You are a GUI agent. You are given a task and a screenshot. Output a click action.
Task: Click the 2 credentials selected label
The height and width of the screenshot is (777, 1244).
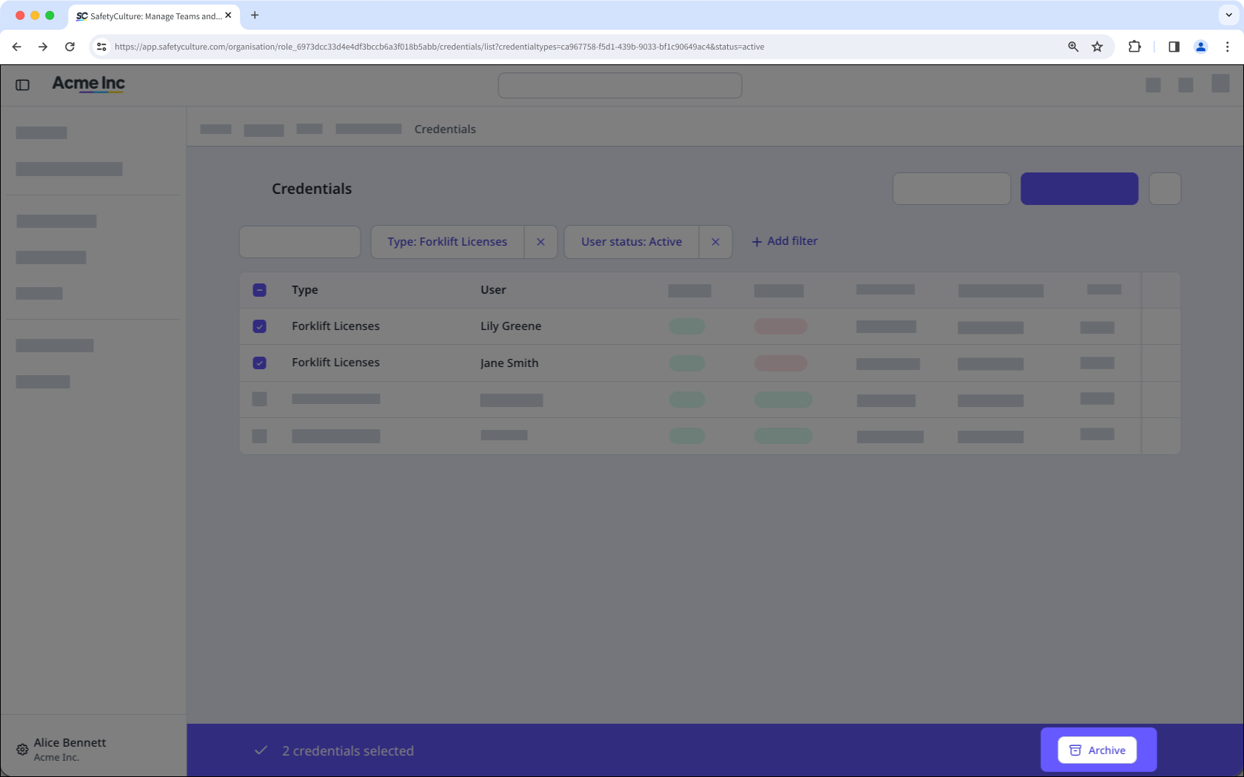tap(348, 751)
